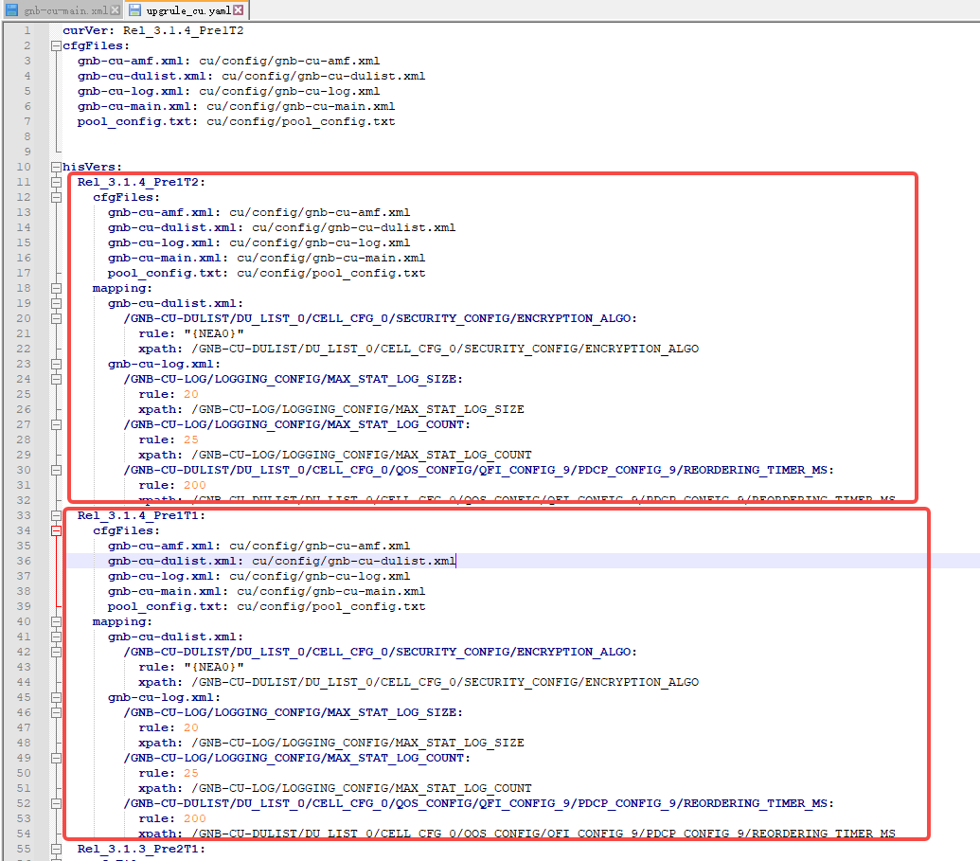
Task: Collapse the red-highlighted cfgFiles fold on line 34
Action: [x=56, y=530]
